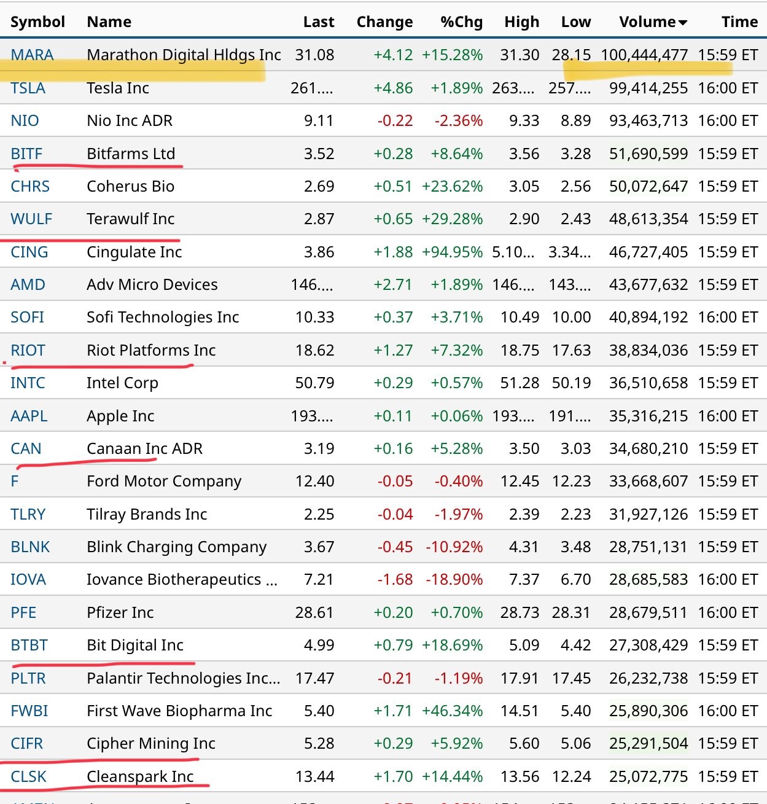Viewport: 767px width, 804px height.
Task: Sort by the Low column header
Action: [x=576, y=22]
